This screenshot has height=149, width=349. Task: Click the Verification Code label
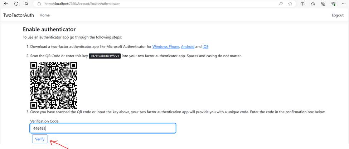point(44,121)
